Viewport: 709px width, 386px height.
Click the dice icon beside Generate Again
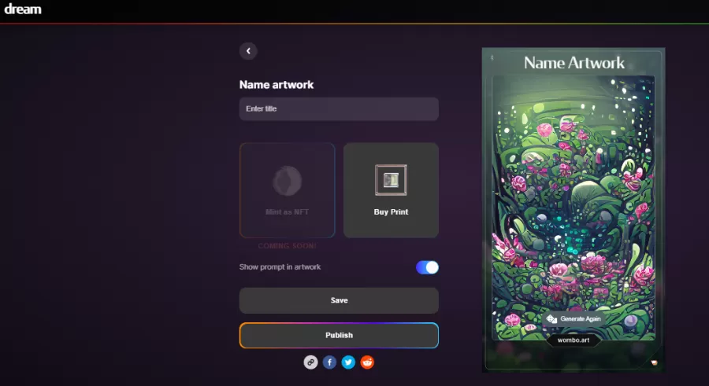(551, 319)
